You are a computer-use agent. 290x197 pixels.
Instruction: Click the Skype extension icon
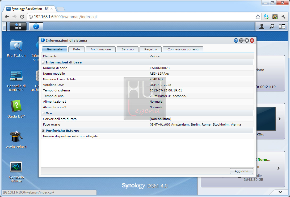coord(266,17)
